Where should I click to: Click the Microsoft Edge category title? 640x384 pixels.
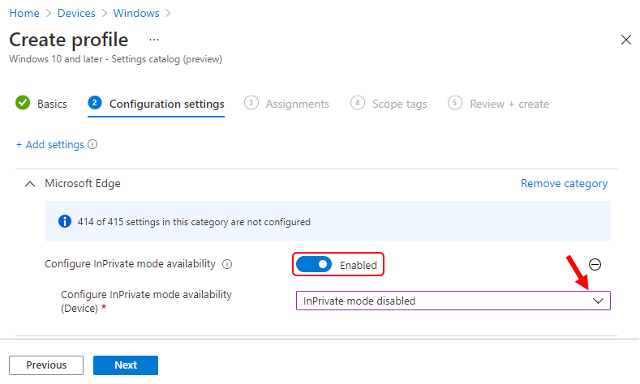pos(83,183)
